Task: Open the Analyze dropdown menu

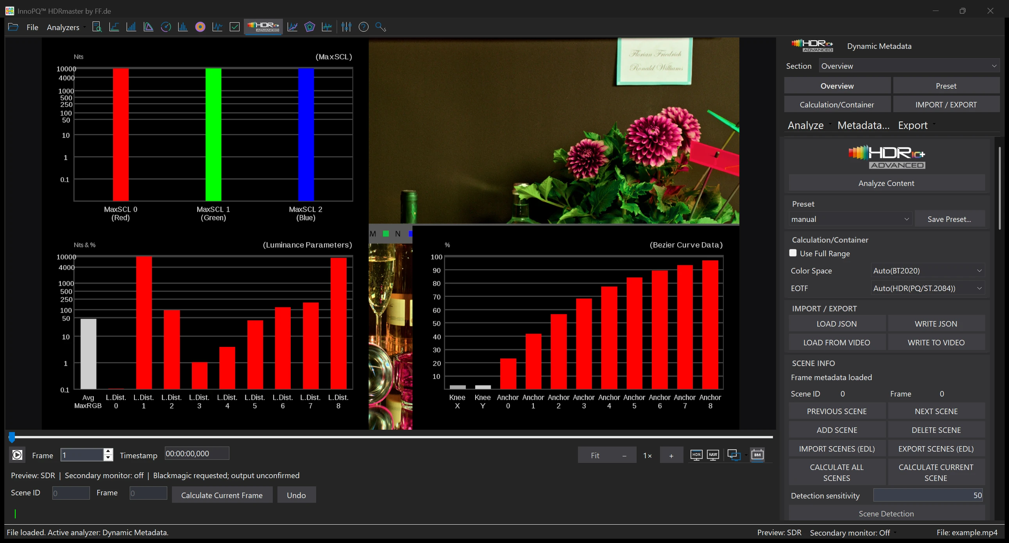Action: click(809, 125)
